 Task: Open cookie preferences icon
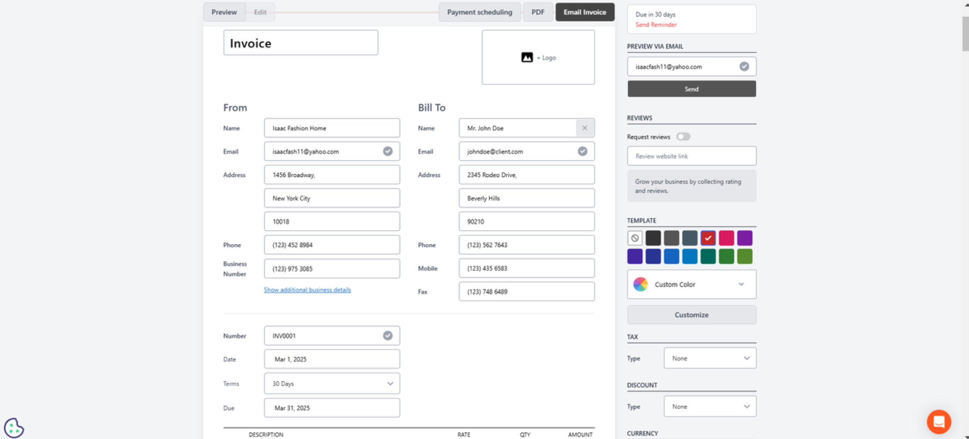click(x=14, y=428)
